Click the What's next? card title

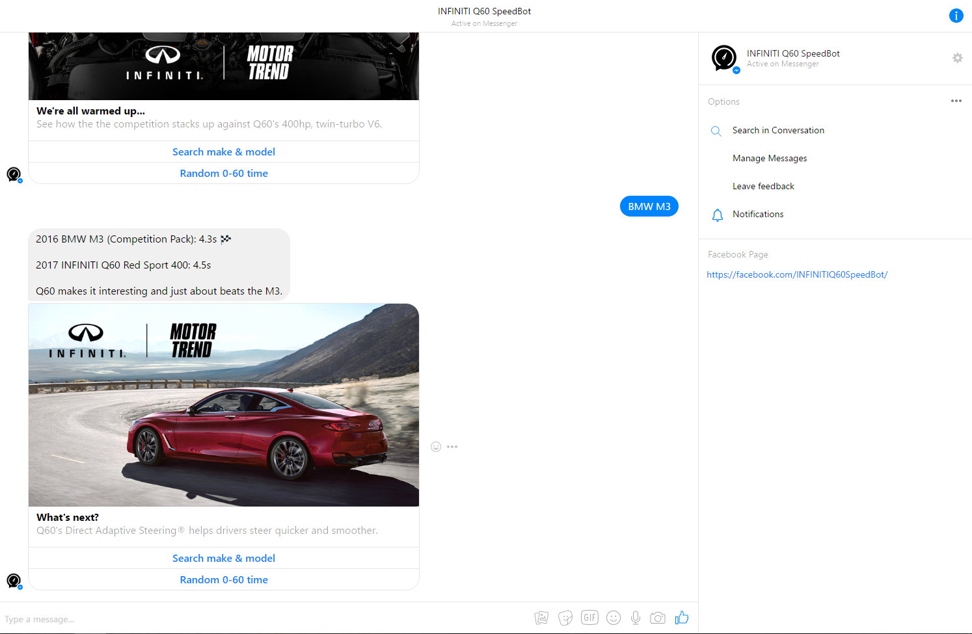(68, 517)
